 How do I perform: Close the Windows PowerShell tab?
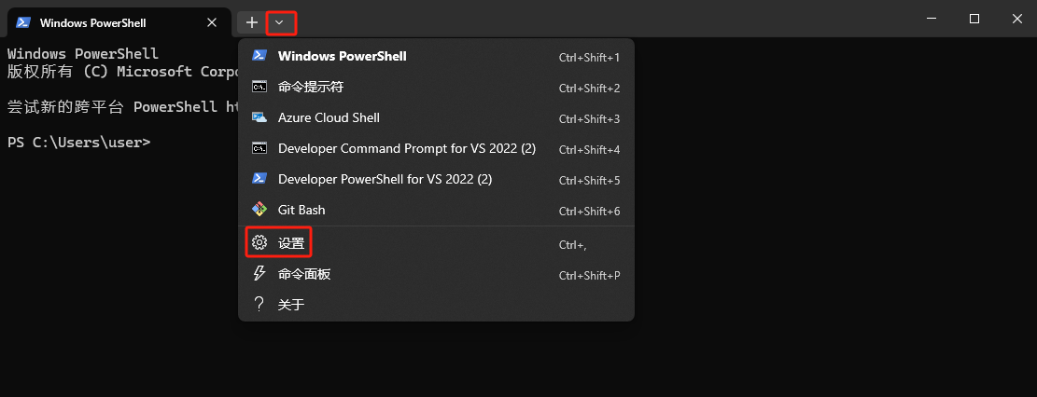[x=211, y=22]
